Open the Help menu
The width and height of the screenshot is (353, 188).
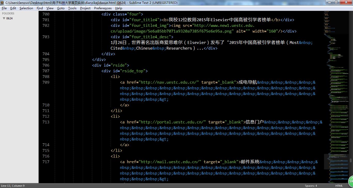(x=119, y=8)
